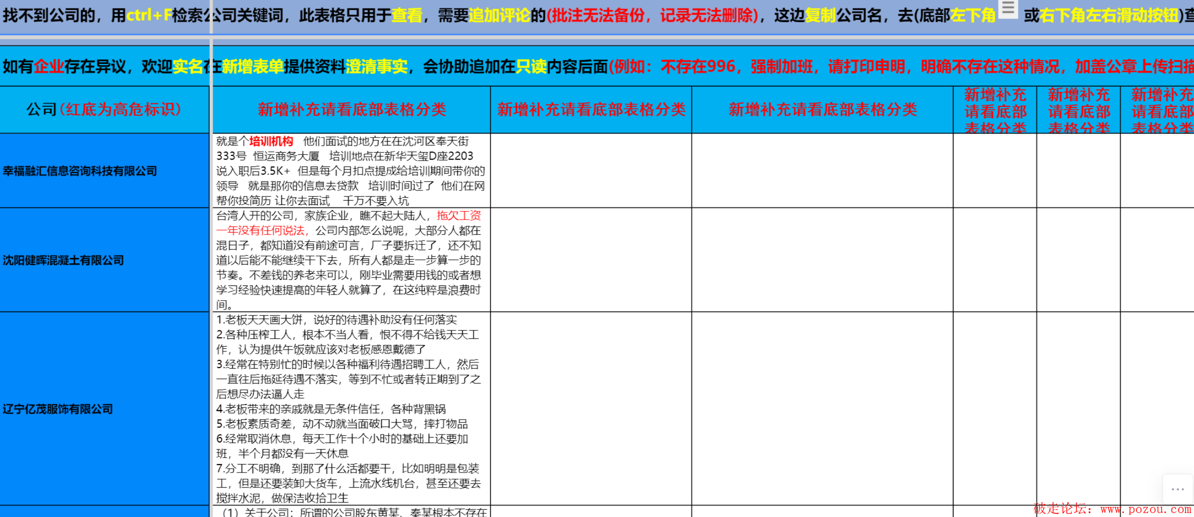Click the frozen pane divider beside company column
Image resolution: width=1194 pixels, height=517 pixels.
pyautogui.click(x=211, y=250)
